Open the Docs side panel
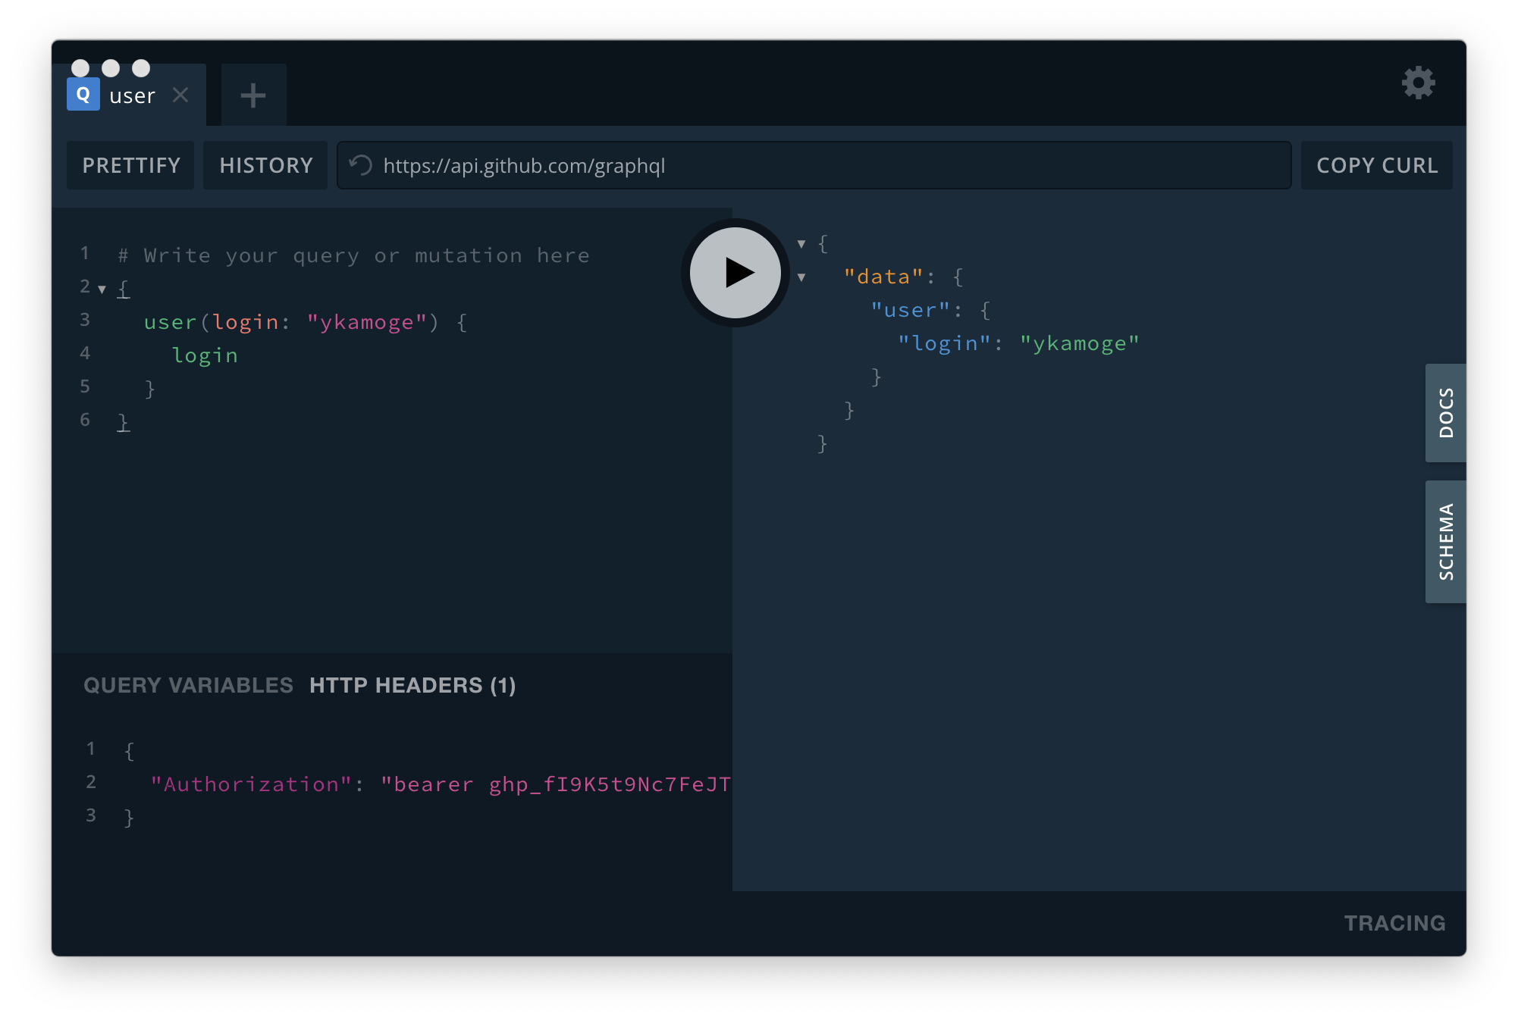Screen dimensions: 1518x1020 (1445, 413)
